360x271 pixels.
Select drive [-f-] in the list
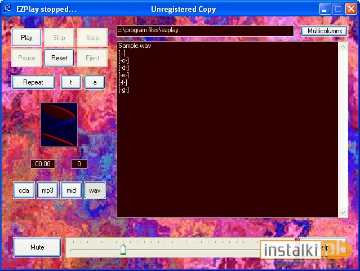[123, 82]
